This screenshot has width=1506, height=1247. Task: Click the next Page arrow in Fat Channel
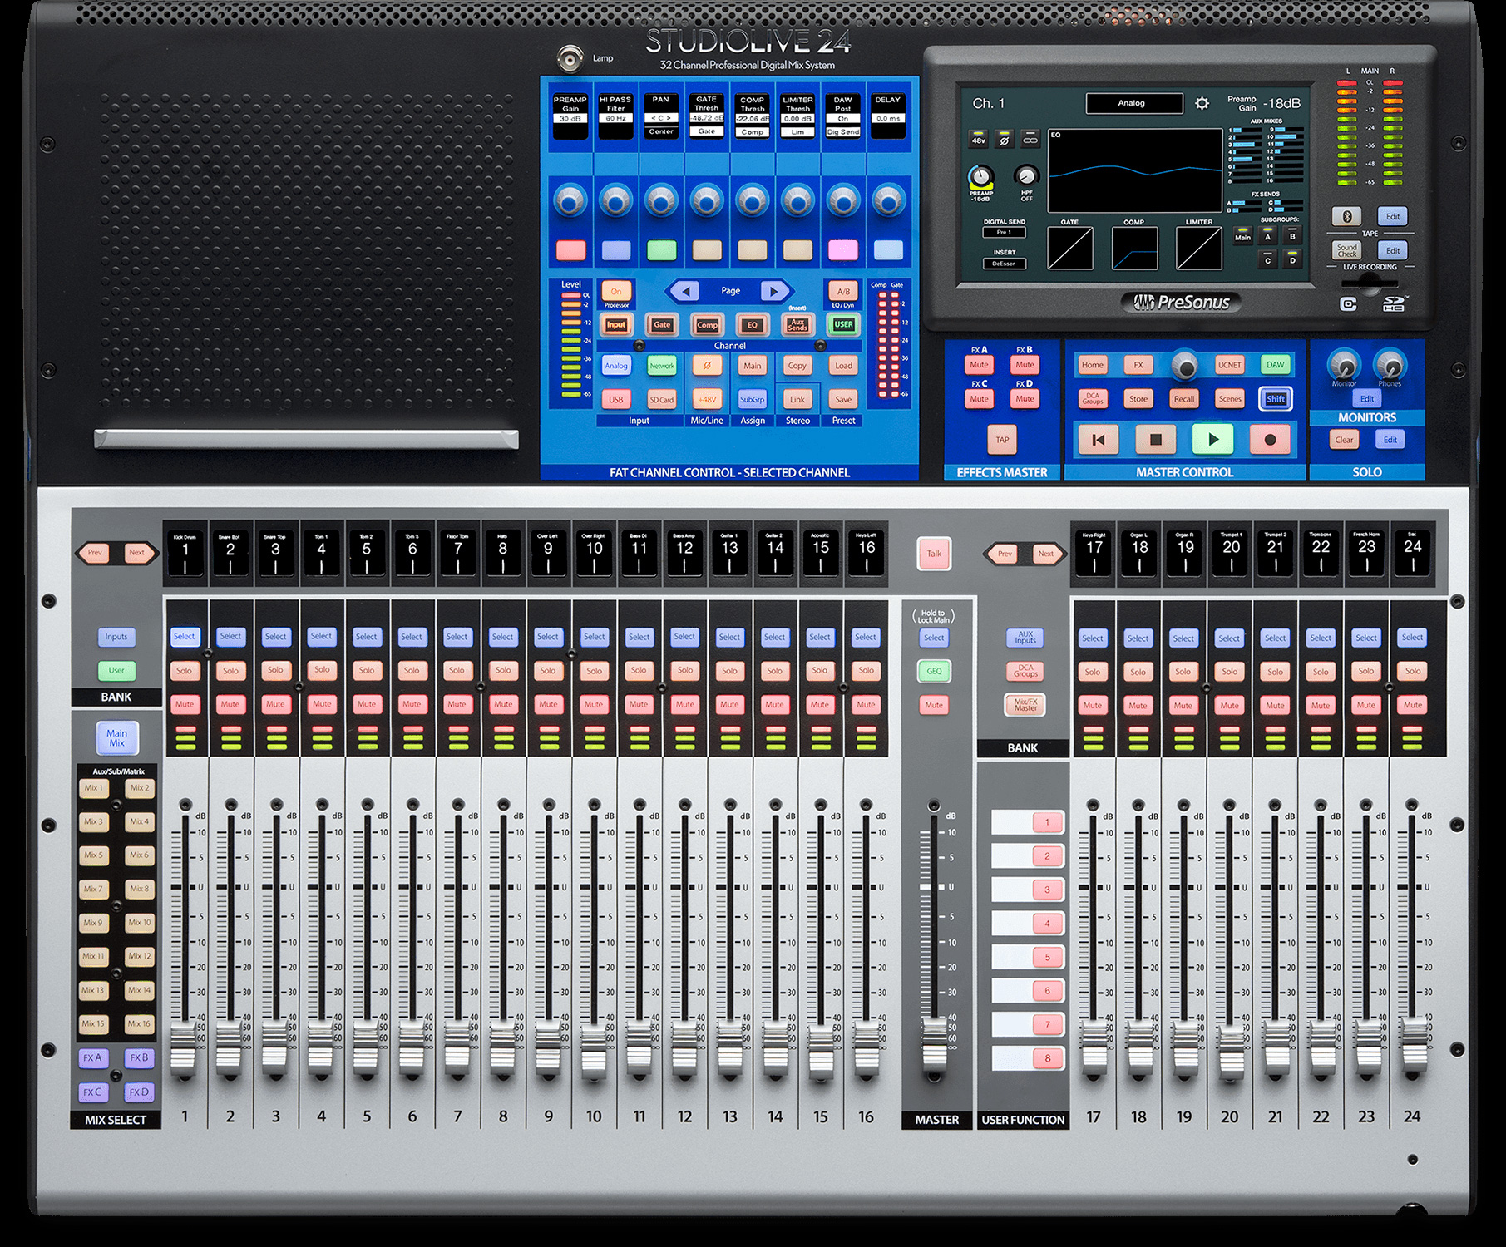tap(774, 290)
